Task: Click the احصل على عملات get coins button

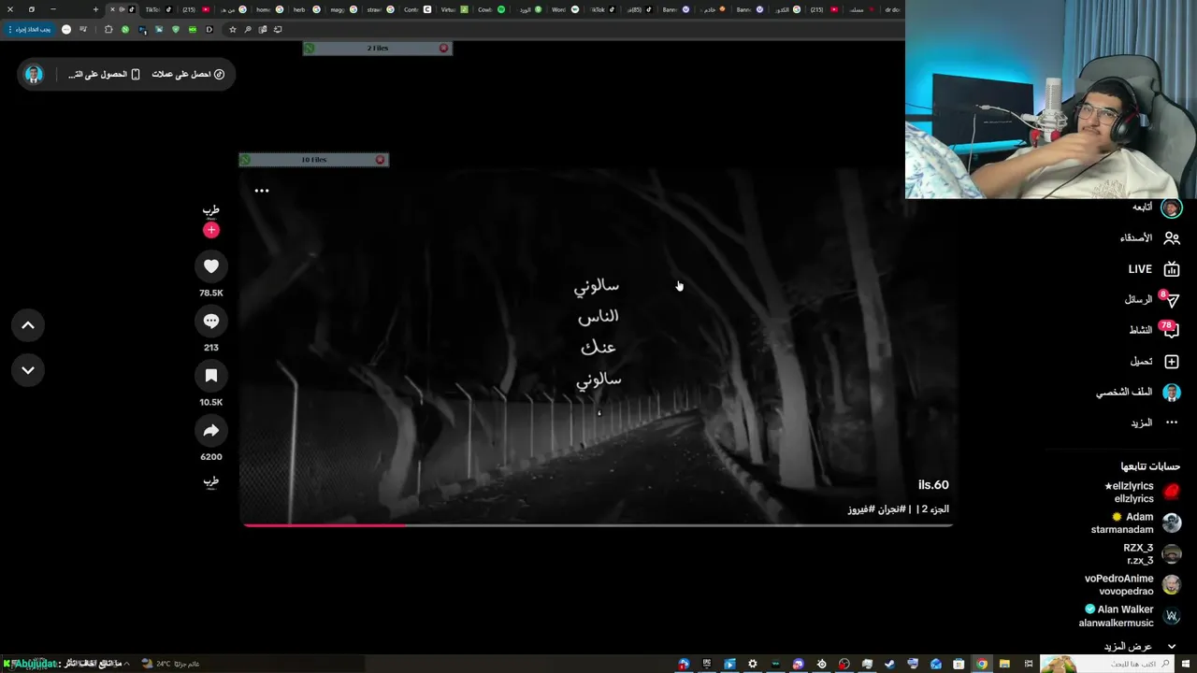Action: 188,74
